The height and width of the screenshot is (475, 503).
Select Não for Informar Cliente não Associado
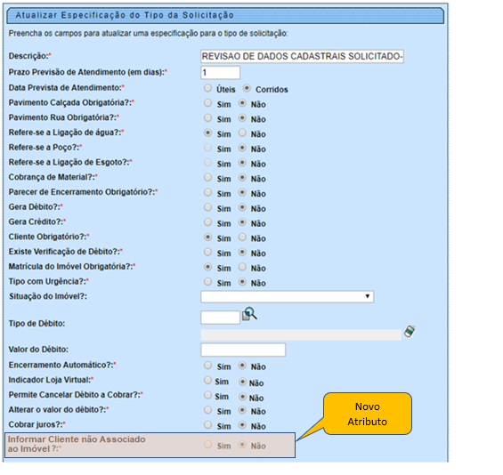pos(242,445)
